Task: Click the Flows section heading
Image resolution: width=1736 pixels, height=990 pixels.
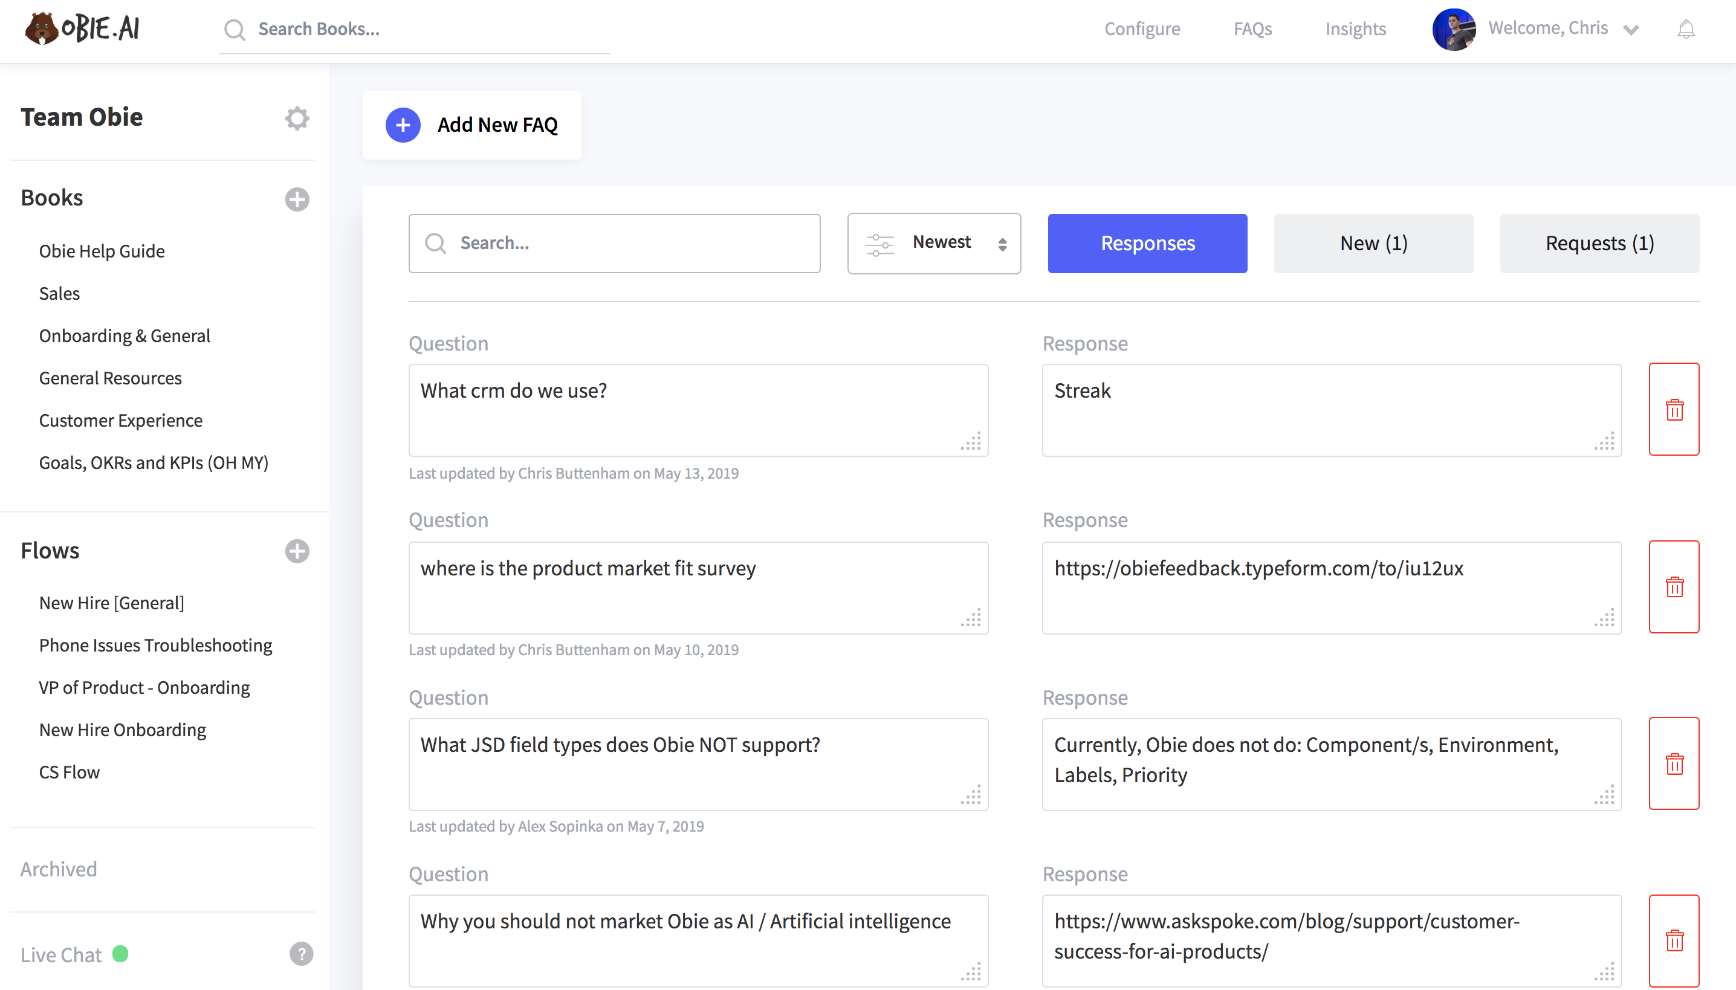Action: 50,550
